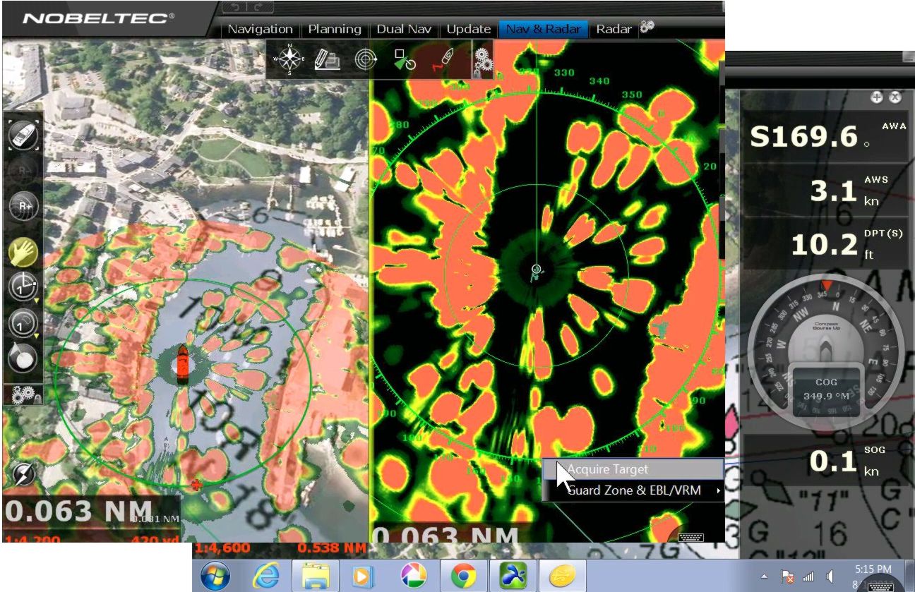Open the compass rose orientation tool
915x592 pixels.
(290, 59)
